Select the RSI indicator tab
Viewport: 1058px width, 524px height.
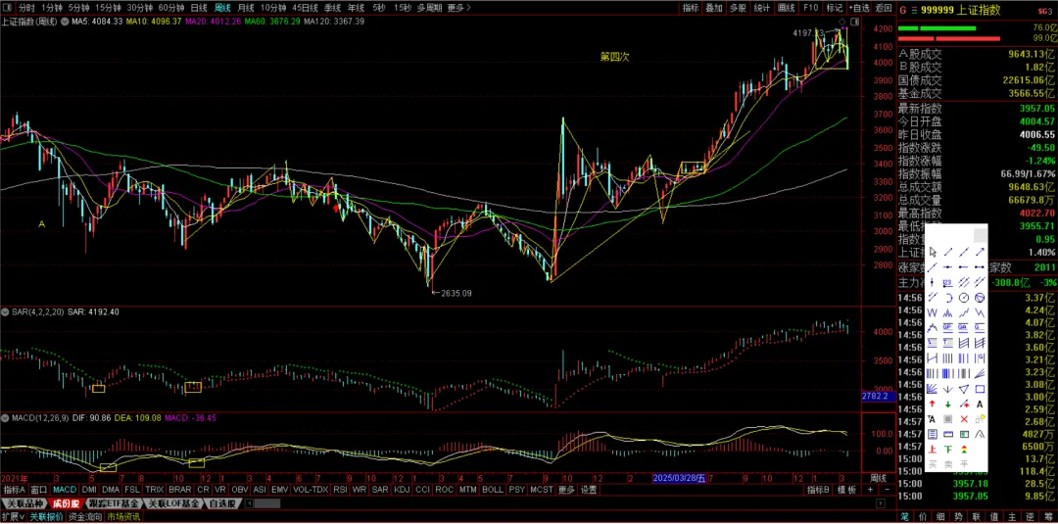(340, 490)
